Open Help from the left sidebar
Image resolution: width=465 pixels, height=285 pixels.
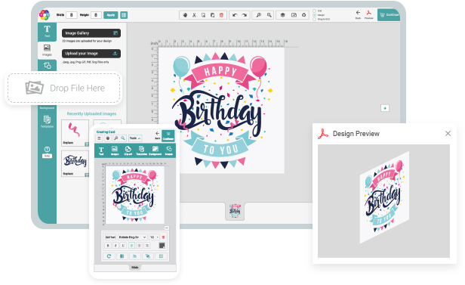pyautogui.click(x=47, y=151)
